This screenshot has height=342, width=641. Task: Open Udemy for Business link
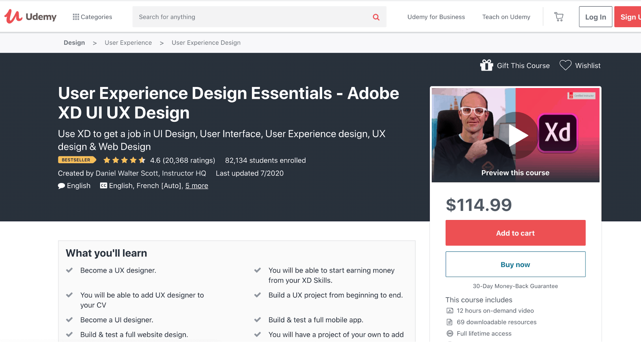[436, 17]
